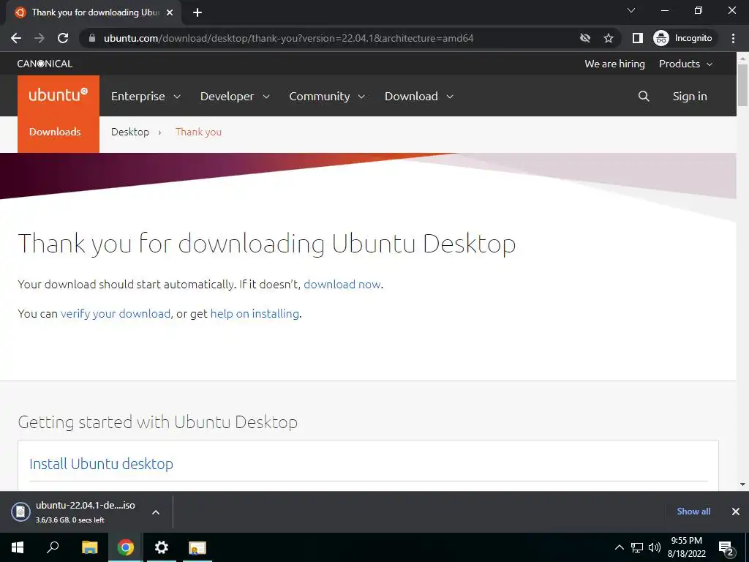Click the address bar URL
Image resolution: width=749 pixels, height=562 pixels.
coord(288,38)
